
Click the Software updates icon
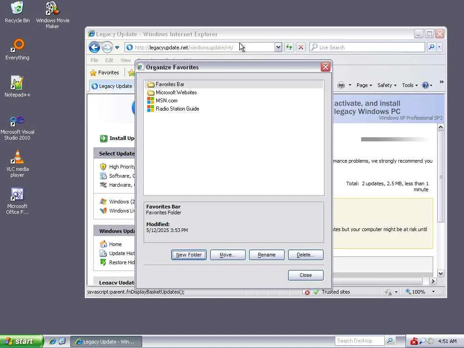coord(103,176)
